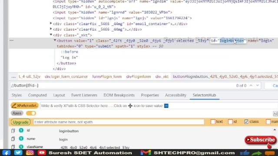Click the orange comment bubble icon
Image resolution: width=278 pixels, height=156 pixels.
click(x=270, y=153)
